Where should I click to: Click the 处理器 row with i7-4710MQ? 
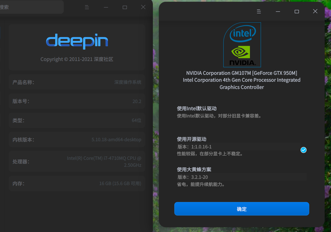(x=77, y=161)
